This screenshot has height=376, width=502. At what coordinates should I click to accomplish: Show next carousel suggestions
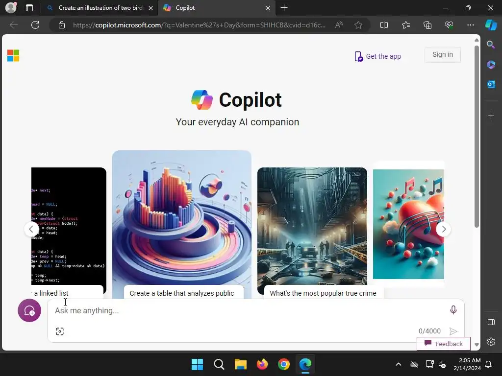pos(443,229)
